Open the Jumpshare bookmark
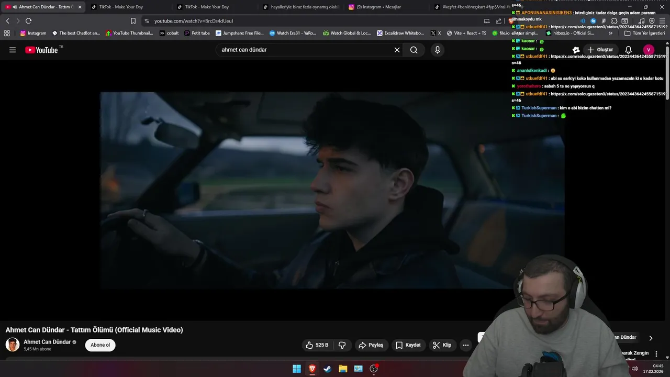This screenshot has width=670, height=377. (240, 33)
